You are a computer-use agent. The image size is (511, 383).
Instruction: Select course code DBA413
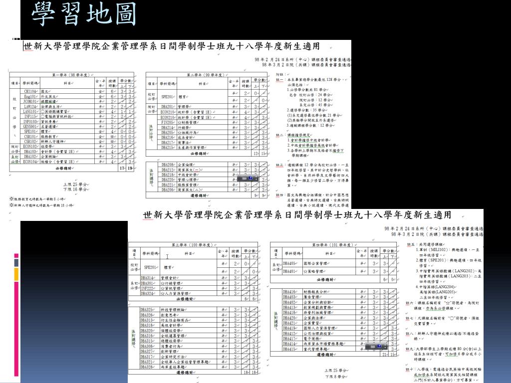click(289, 307)
